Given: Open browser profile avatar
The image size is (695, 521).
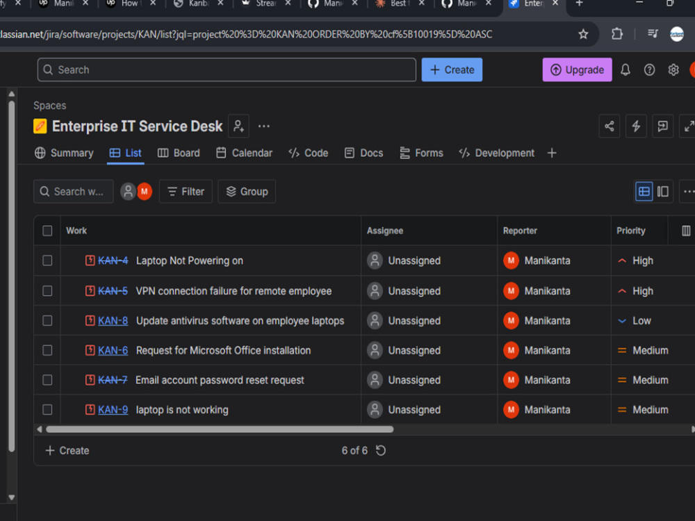Looking at the screenshot, I should tap(676, 33).
